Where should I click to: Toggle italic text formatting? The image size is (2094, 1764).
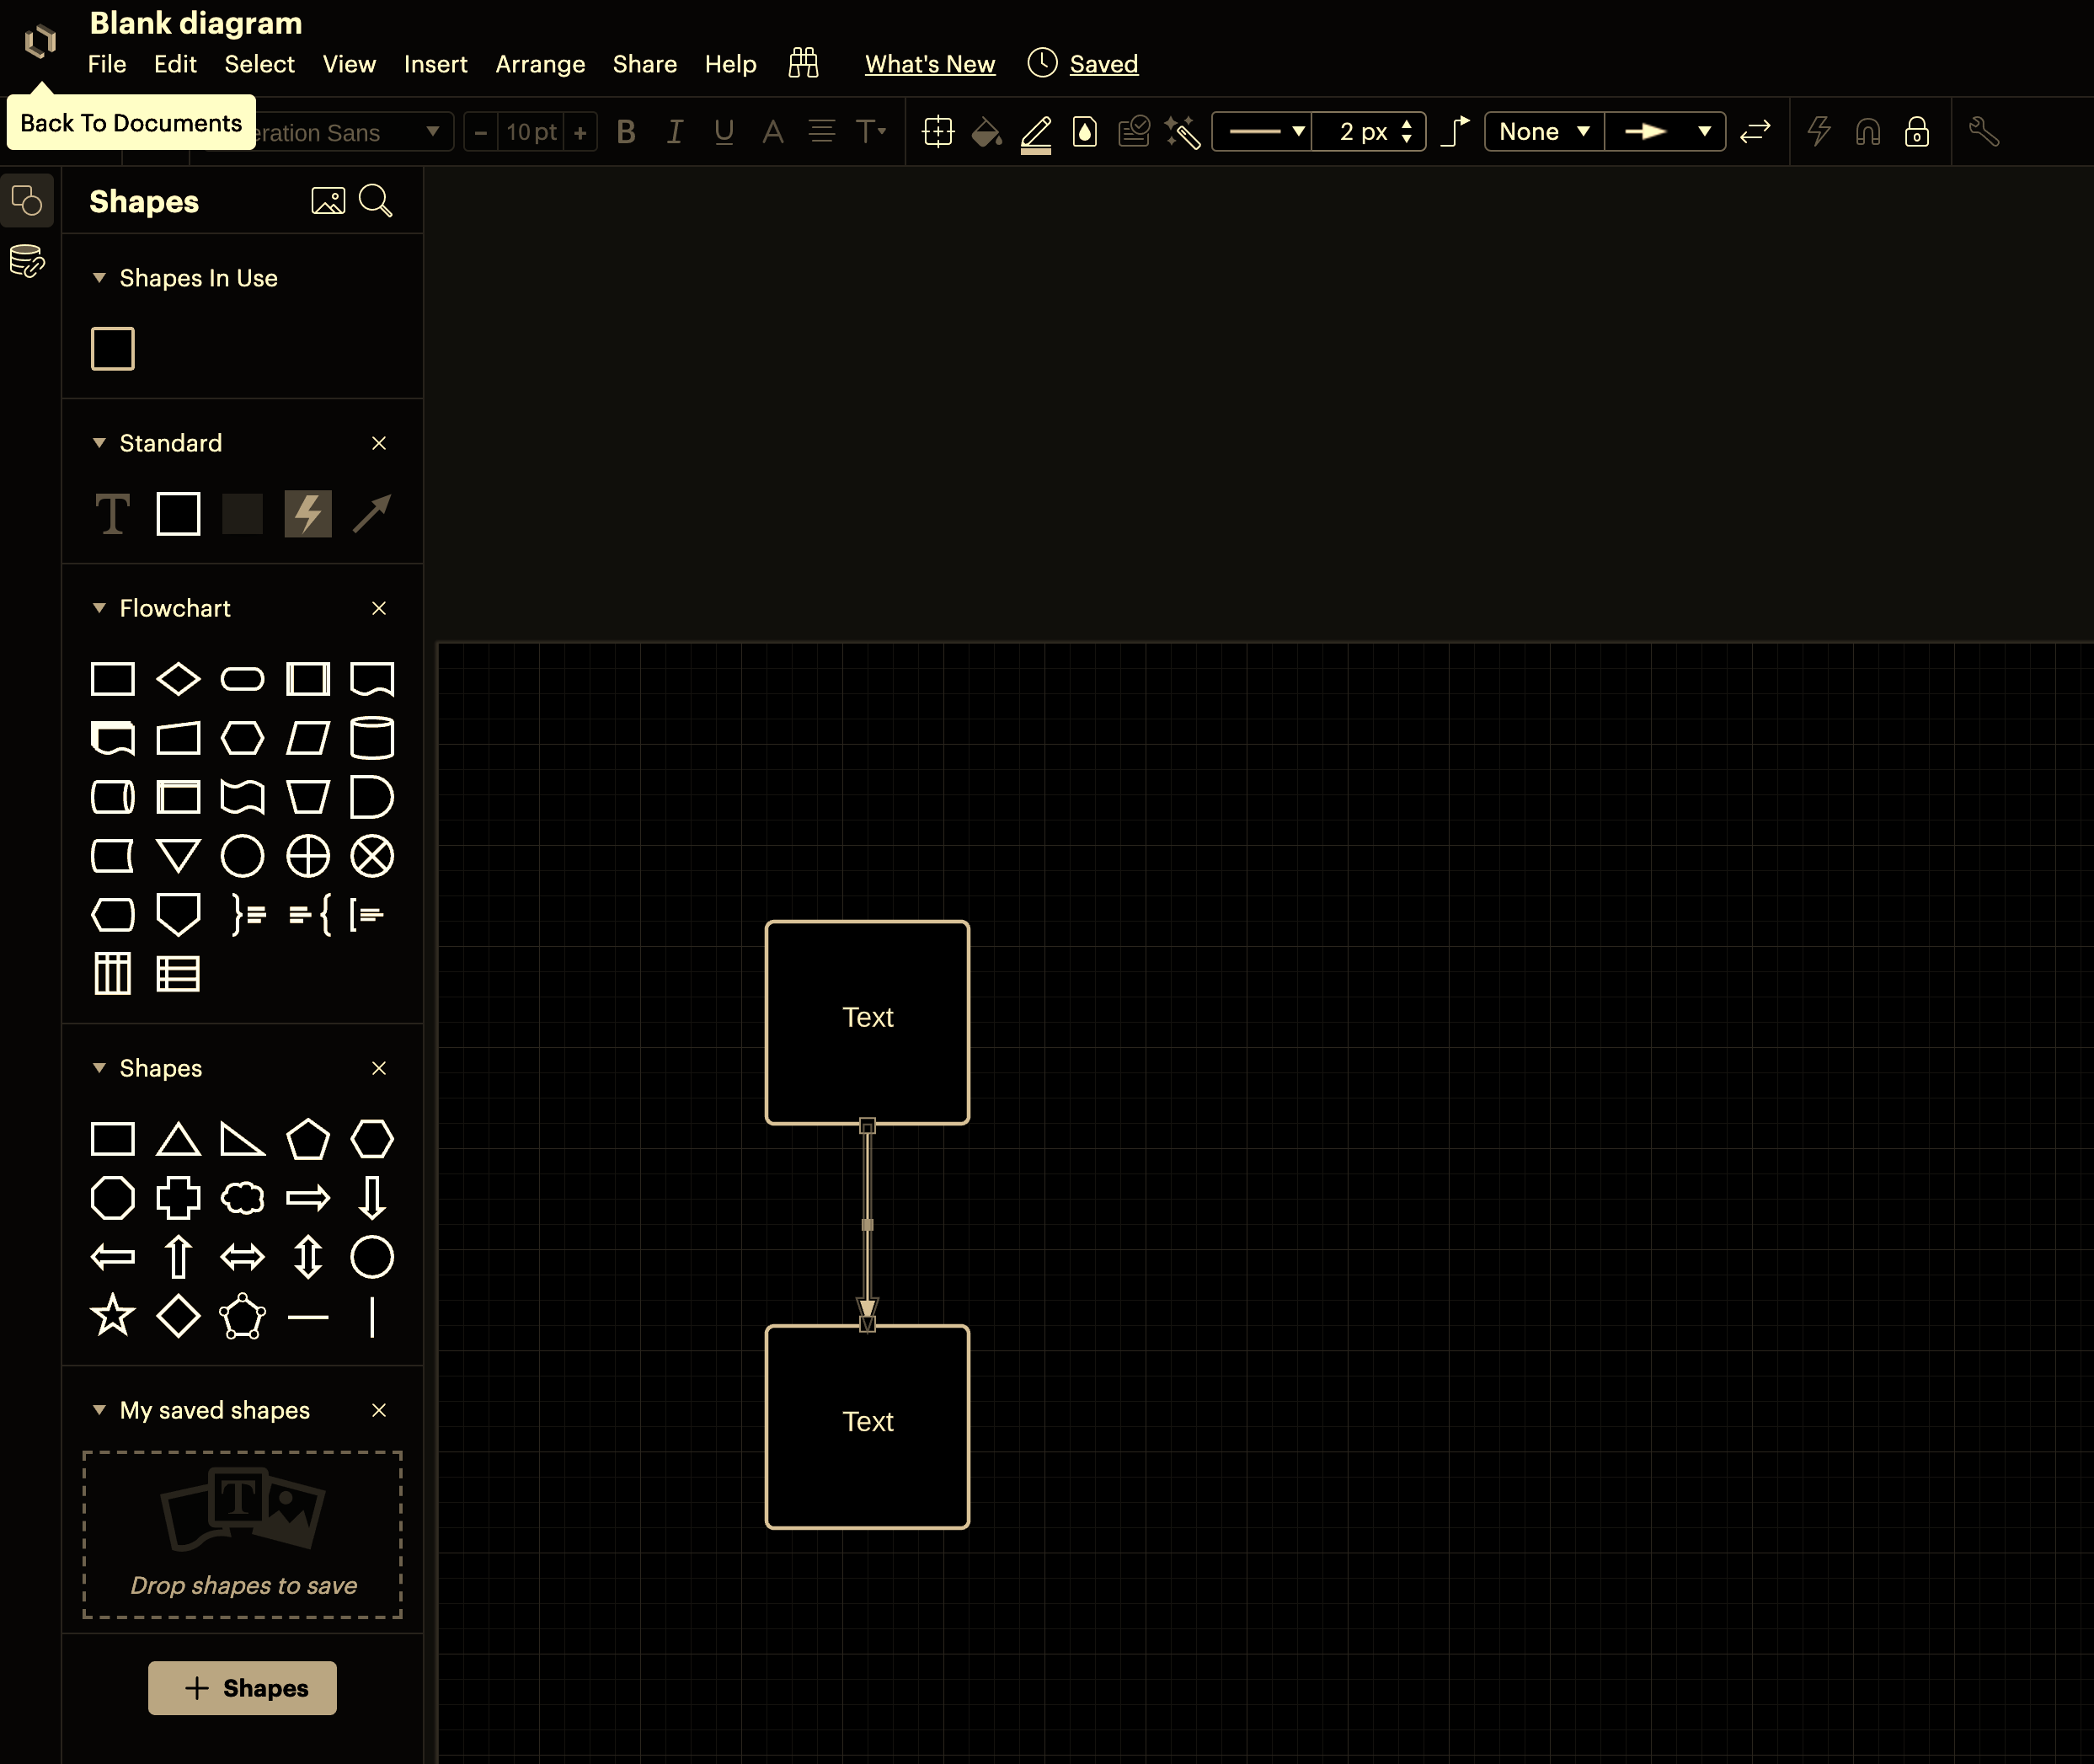pyautogui.click(x=674, y=131)
